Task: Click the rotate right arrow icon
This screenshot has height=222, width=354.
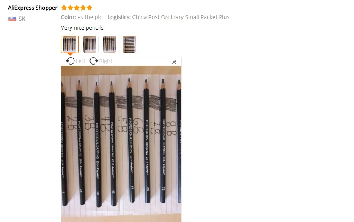Action: coord(94,61)
